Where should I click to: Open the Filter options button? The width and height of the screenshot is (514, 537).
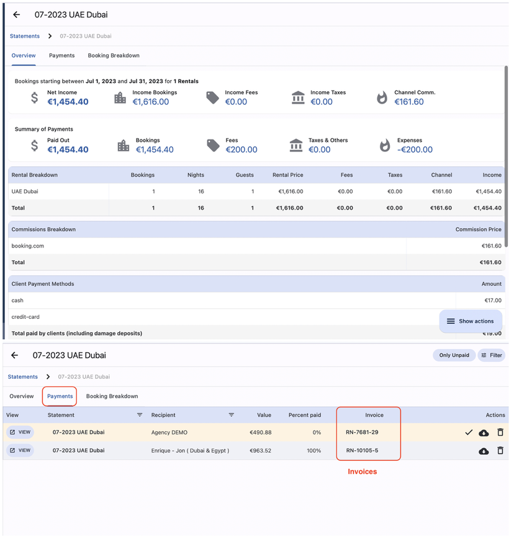[492, 355]
